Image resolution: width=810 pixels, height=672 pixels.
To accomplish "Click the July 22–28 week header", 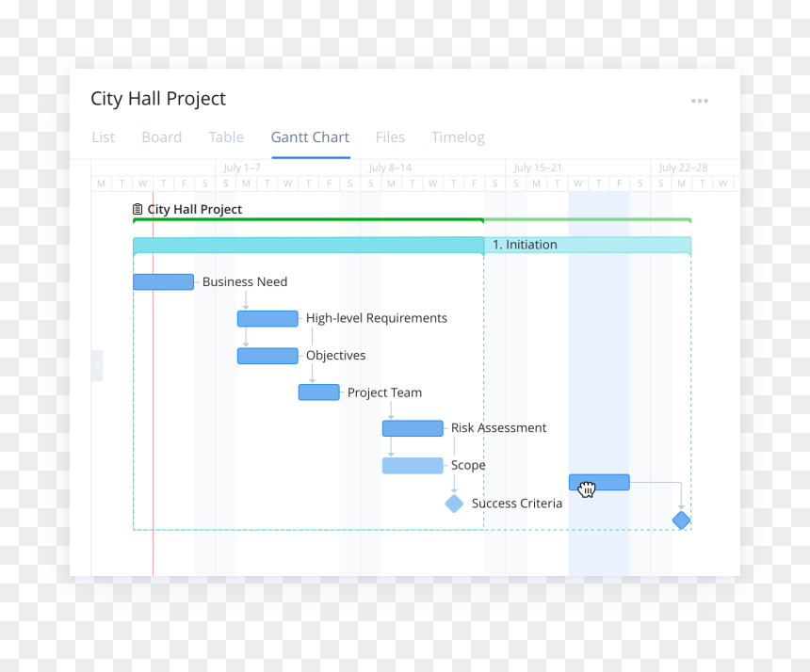I will pyautogui.click(x=683, y=168).
